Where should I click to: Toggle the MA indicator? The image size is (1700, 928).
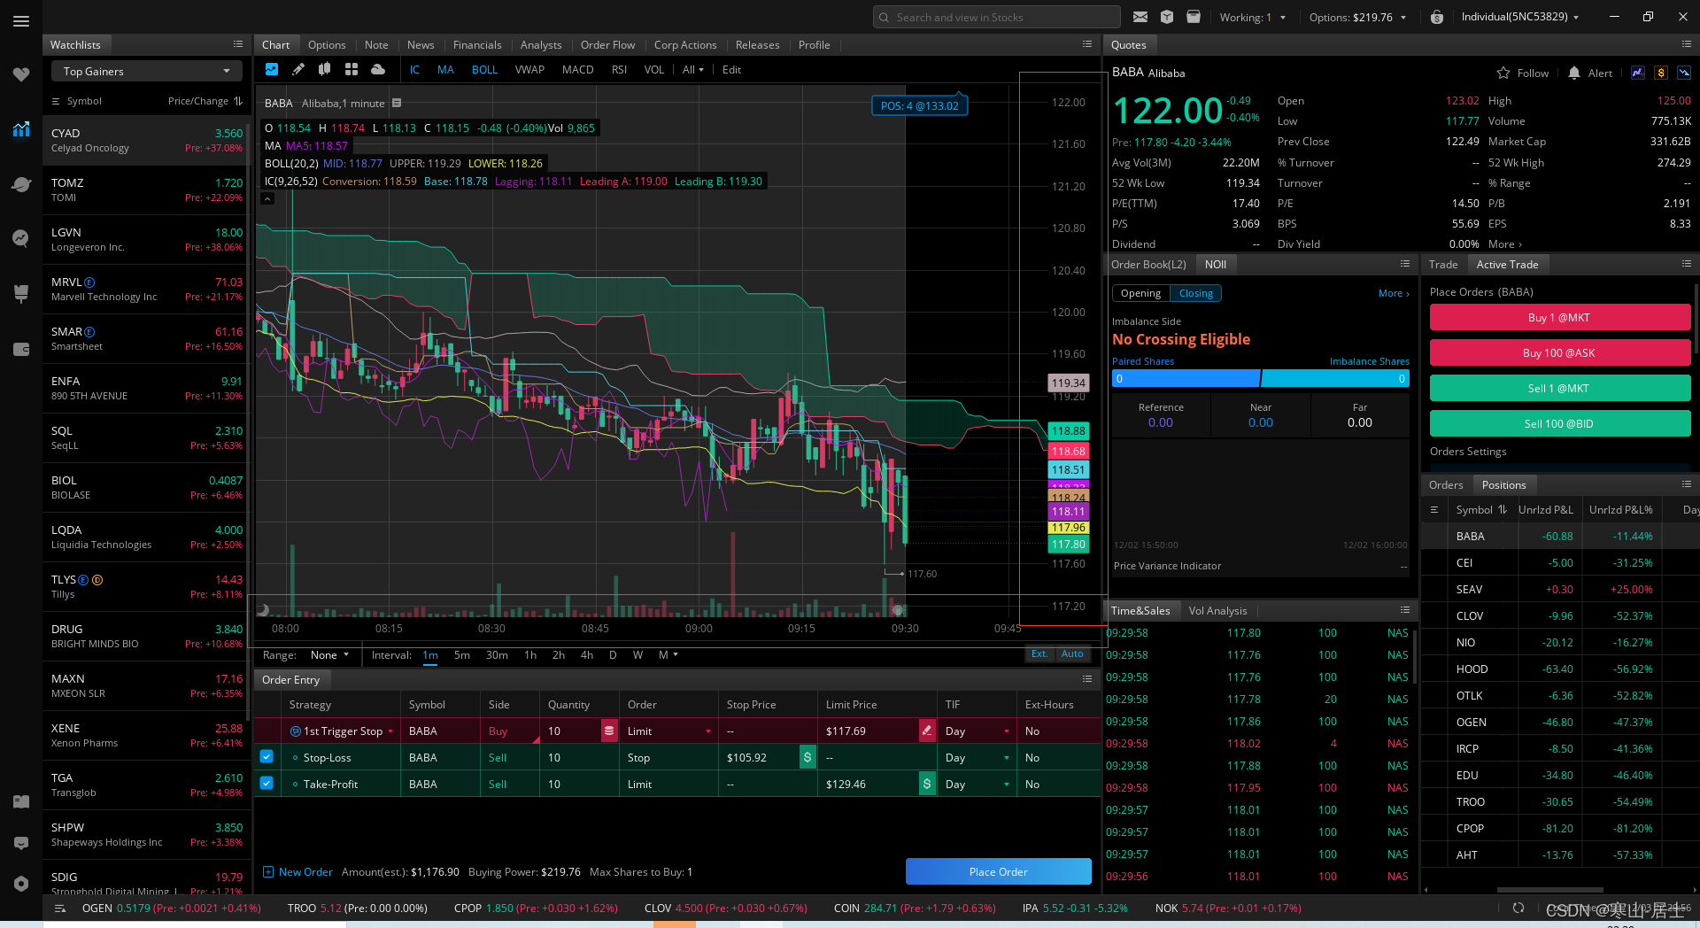(x=445, y=69)
